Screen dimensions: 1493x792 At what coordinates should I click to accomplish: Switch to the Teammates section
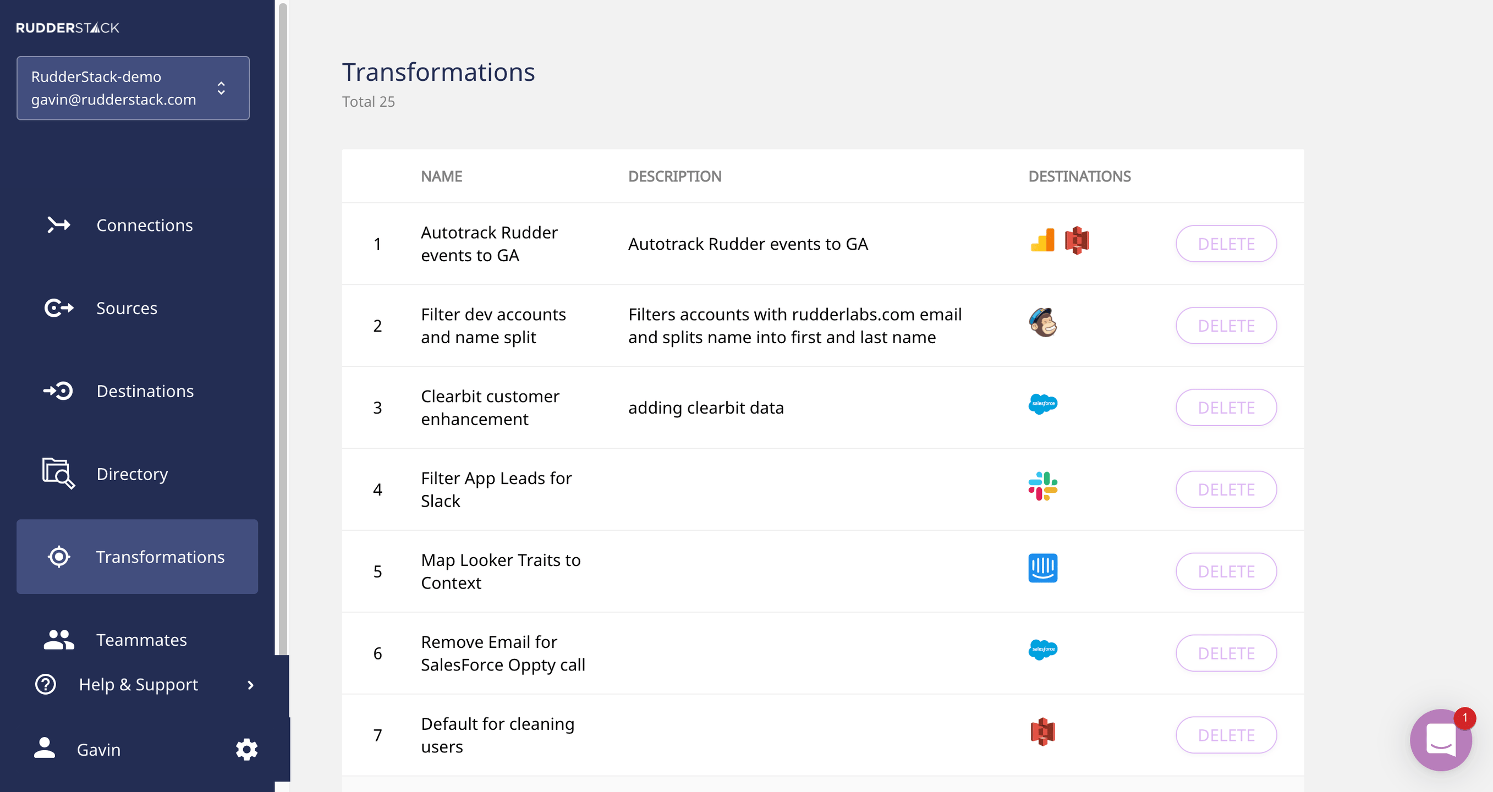coord(141,640)
